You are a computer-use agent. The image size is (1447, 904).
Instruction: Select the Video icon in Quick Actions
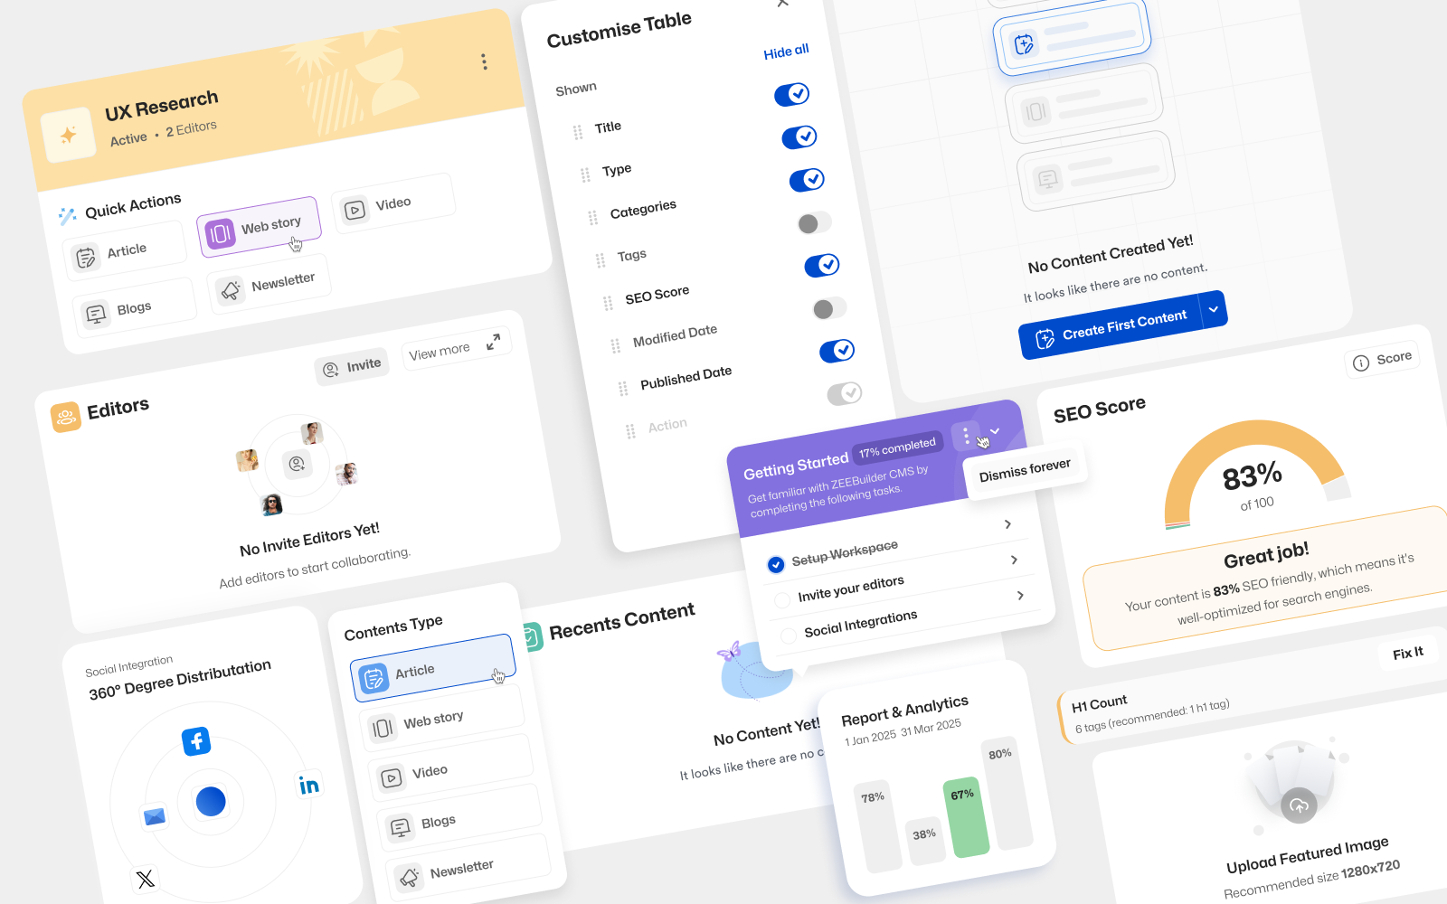354,210
